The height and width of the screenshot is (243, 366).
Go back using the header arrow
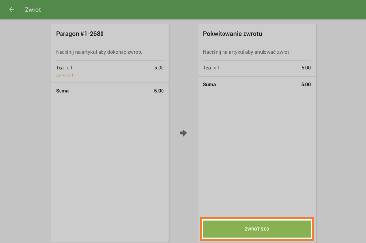point(12,10)
